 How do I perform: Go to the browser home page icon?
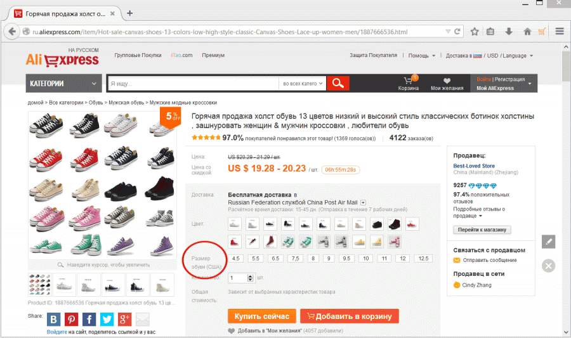click(x=527, y=32)
